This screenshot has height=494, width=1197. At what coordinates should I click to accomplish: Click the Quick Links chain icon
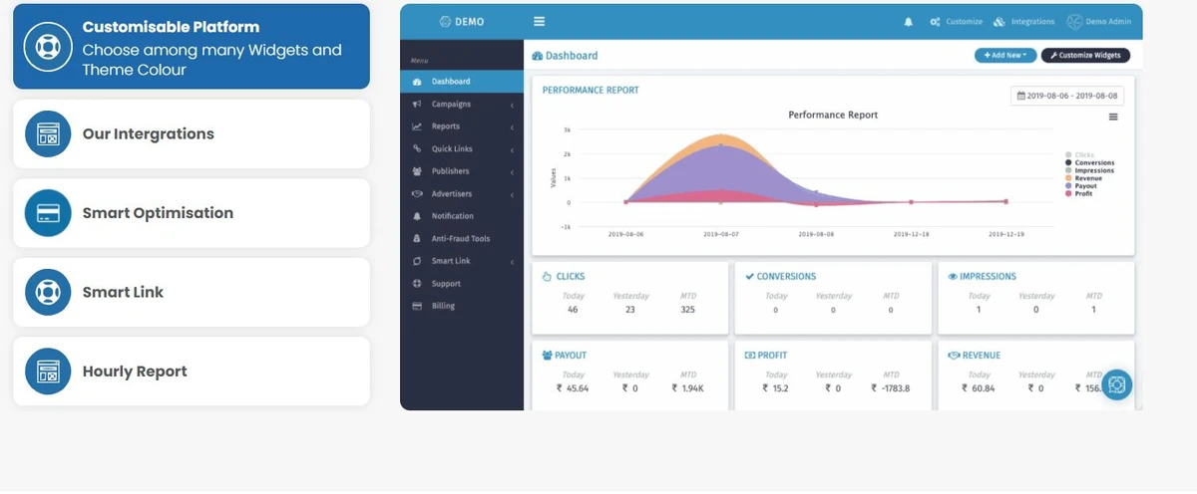tap(417, 149)
